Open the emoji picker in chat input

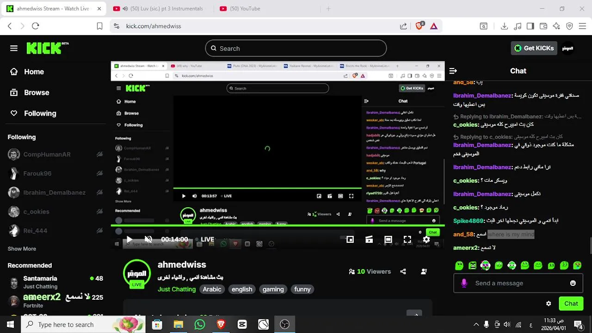coord(573,283)
